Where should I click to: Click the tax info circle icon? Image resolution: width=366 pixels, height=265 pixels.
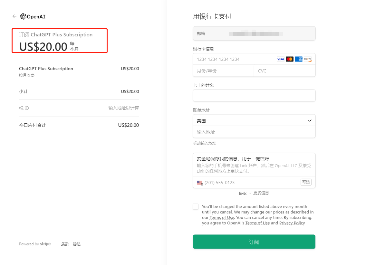click(x=27, y=108)
